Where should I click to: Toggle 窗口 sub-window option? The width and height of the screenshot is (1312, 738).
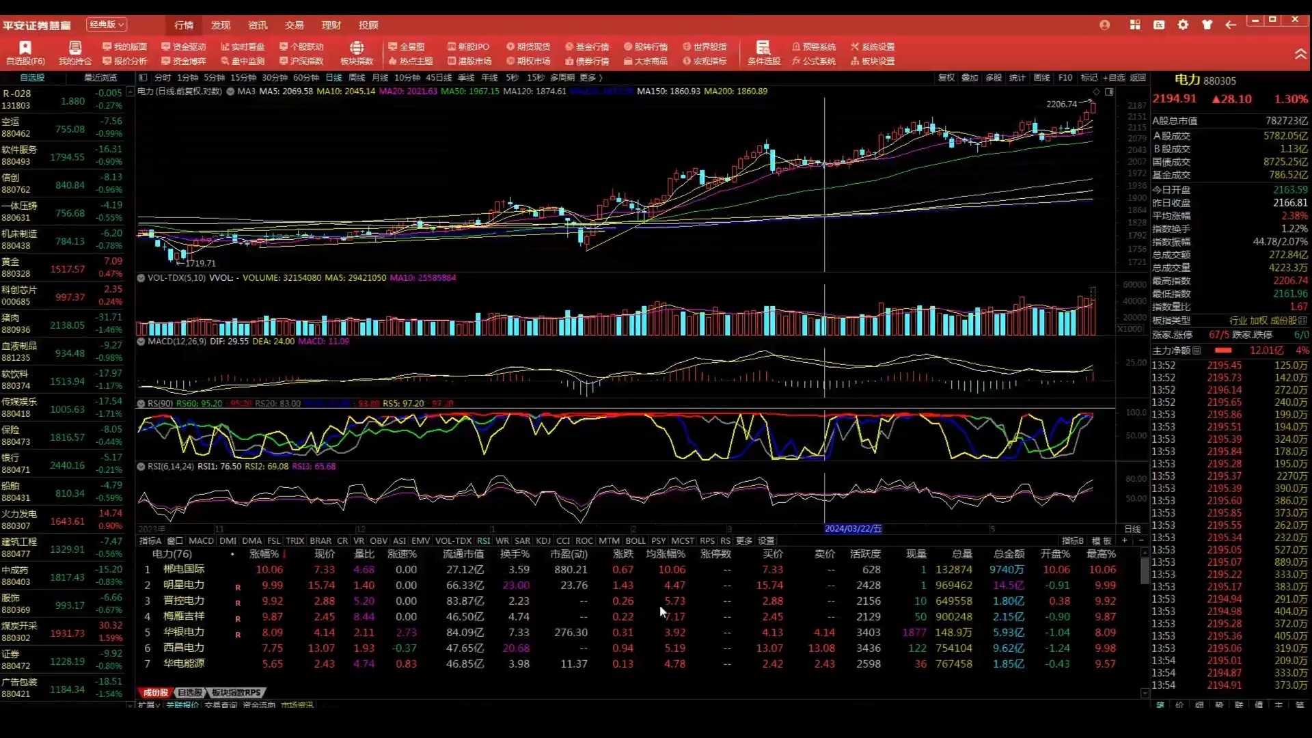pyautogui.click(x=175, y=541)
